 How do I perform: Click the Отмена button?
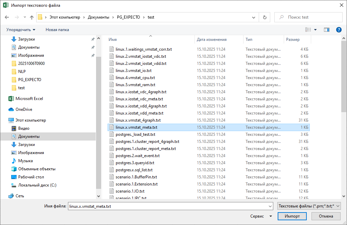(x=326, y=216)
